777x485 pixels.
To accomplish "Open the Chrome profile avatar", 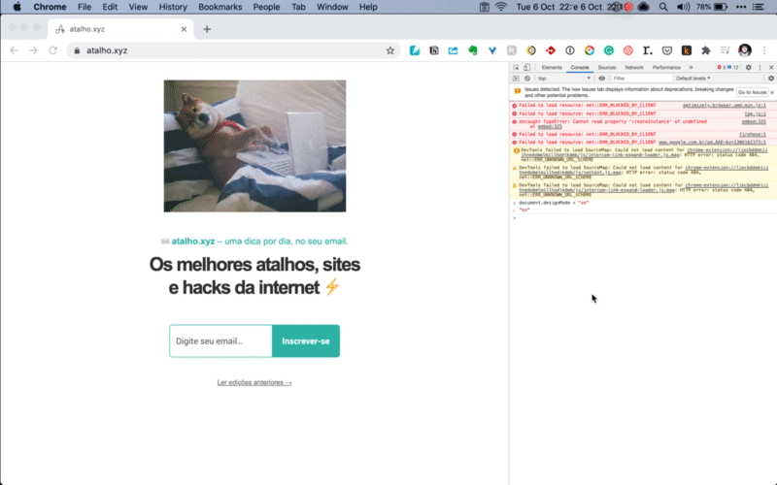I will tap(744, 50).
